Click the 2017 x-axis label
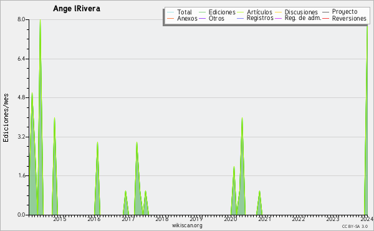The height and width of the screenshot is (231, 374). [128, 219]
